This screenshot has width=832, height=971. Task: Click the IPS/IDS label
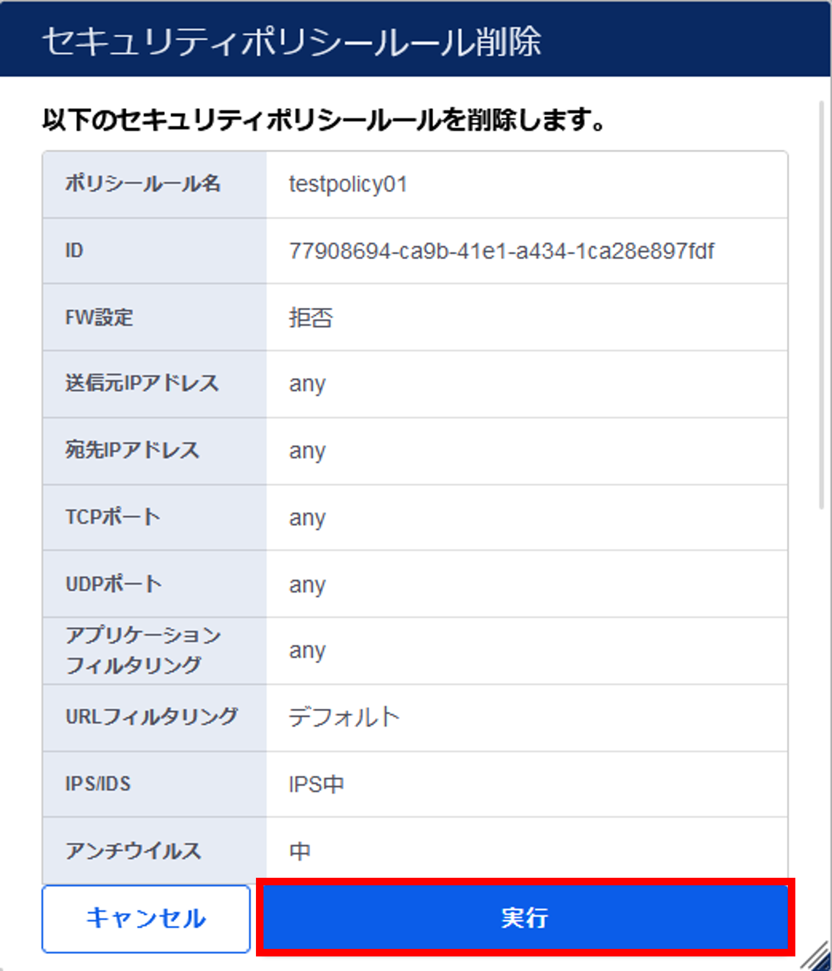[98, 784]
